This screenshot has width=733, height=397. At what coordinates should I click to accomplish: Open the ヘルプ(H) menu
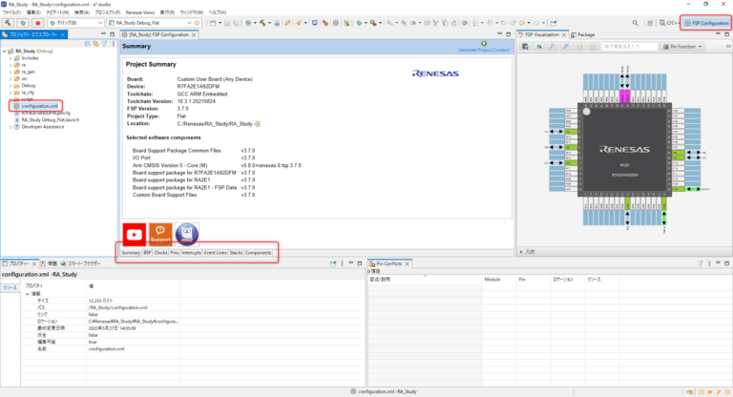(217, 12)
